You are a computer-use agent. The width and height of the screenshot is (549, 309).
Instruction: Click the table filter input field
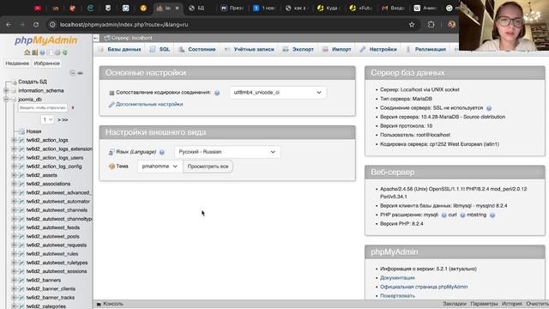[x=42, y=107]
